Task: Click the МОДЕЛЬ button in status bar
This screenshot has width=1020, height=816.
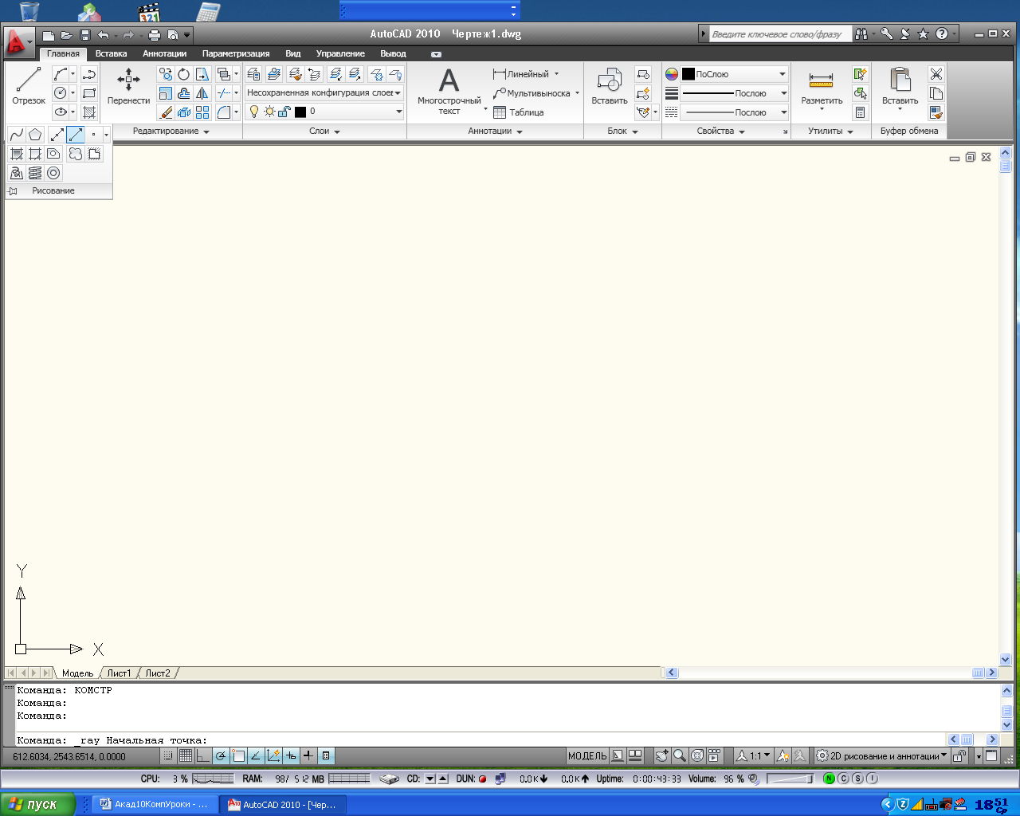Action: tap(587, 755)
